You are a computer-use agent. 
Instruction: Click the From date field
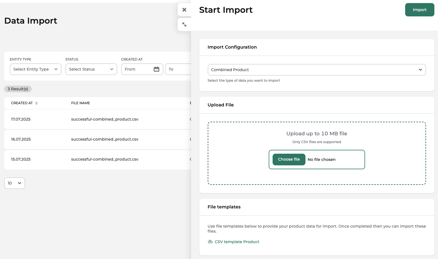coord(142,69)
